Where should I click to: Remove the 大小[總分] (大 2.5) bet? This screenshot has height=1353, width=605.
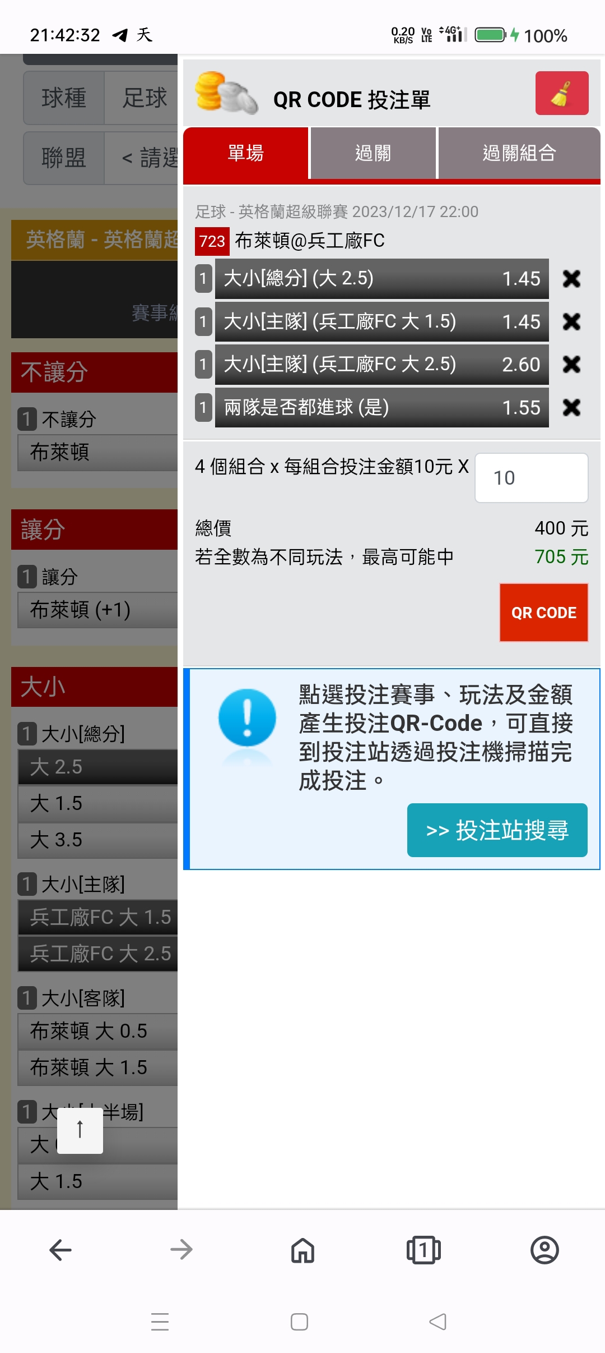pos(571,279)
